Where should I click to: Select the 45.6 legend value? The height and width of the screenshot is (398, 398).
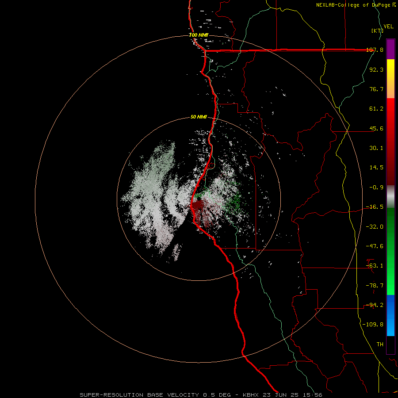point(376,128)
